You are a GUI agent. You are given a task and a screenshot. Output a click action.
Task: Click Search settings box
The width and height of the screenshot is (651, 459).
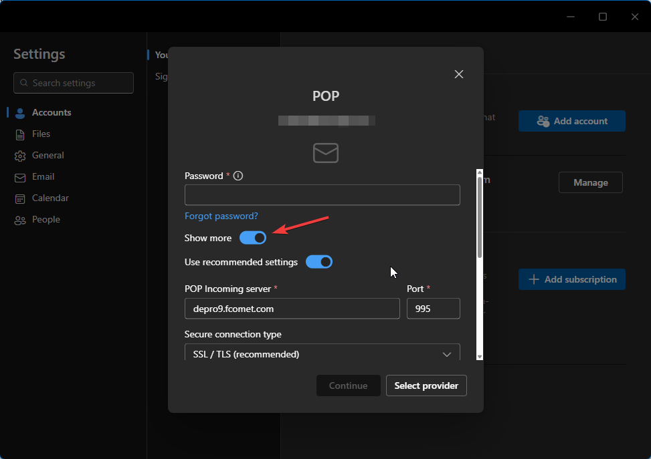74,83
